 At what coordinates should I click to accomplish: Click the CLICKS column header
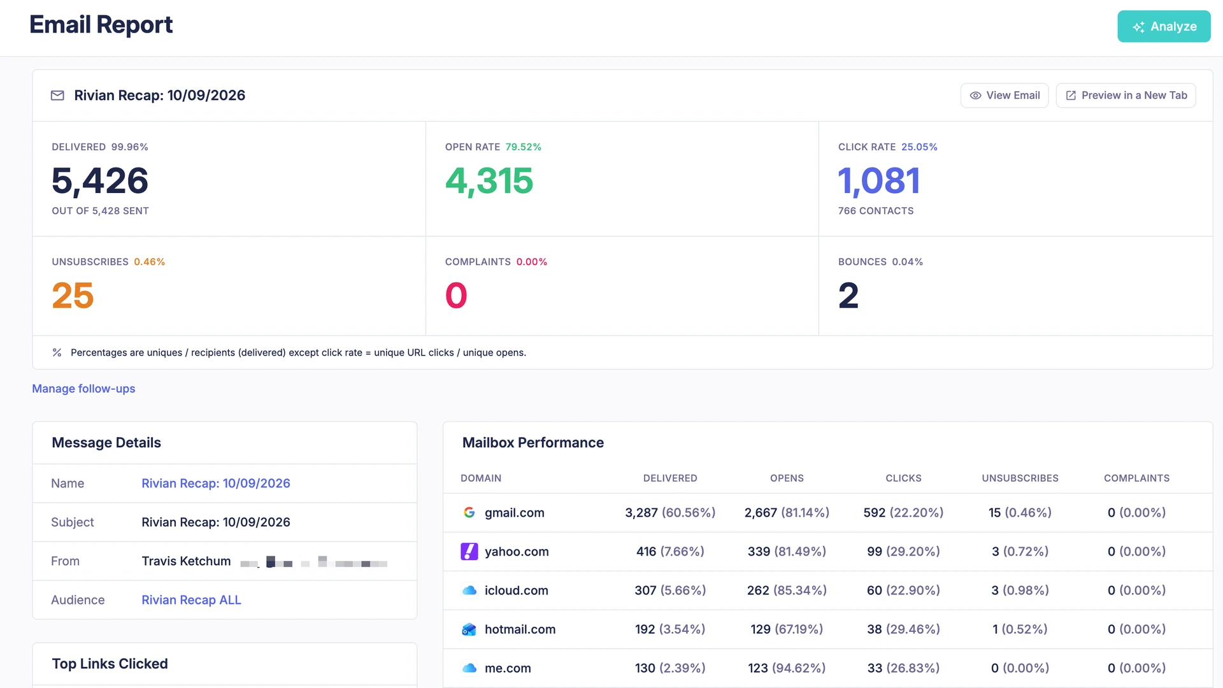click(x=903, y=478)
